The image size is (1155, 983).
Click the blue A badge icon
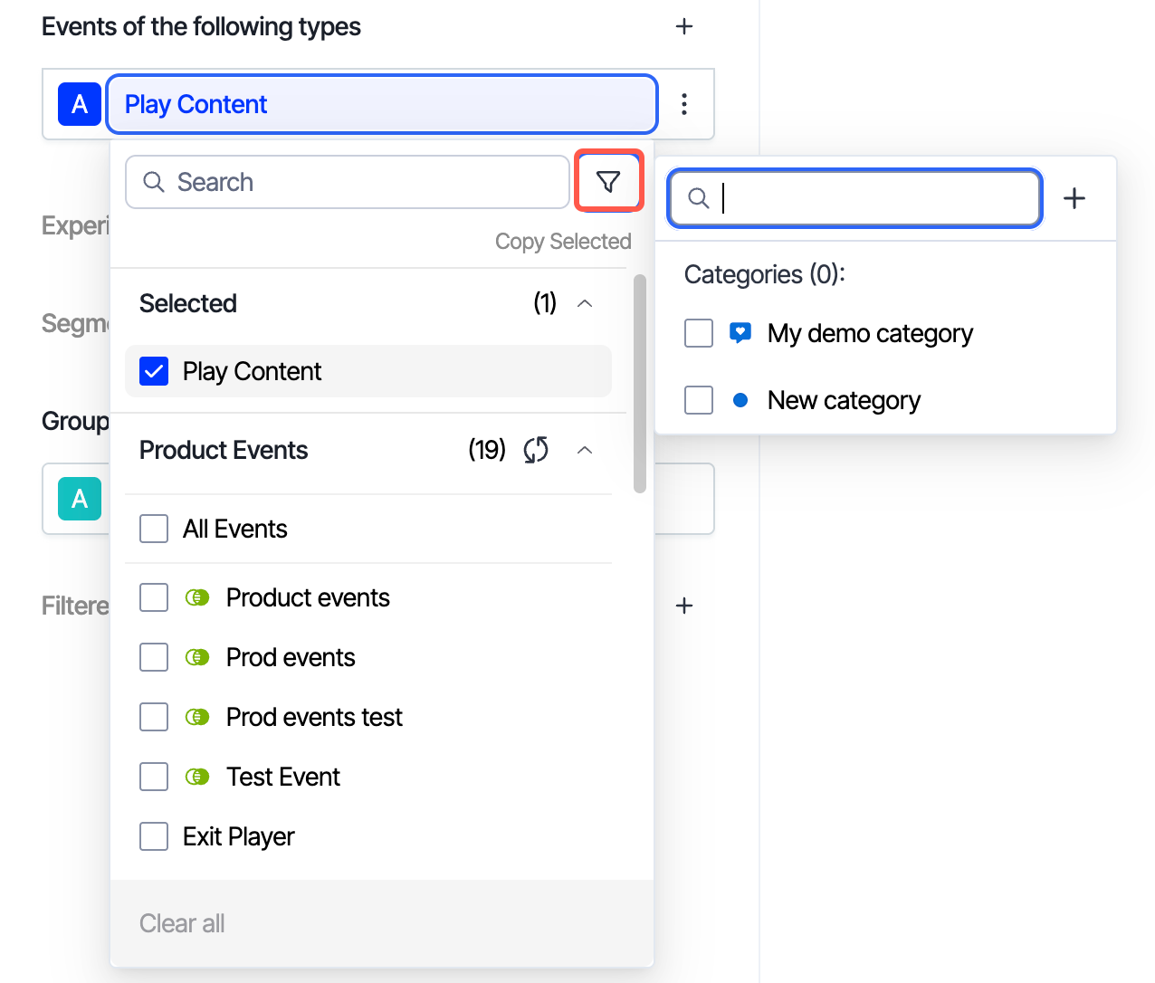click(x=80, y=104)
